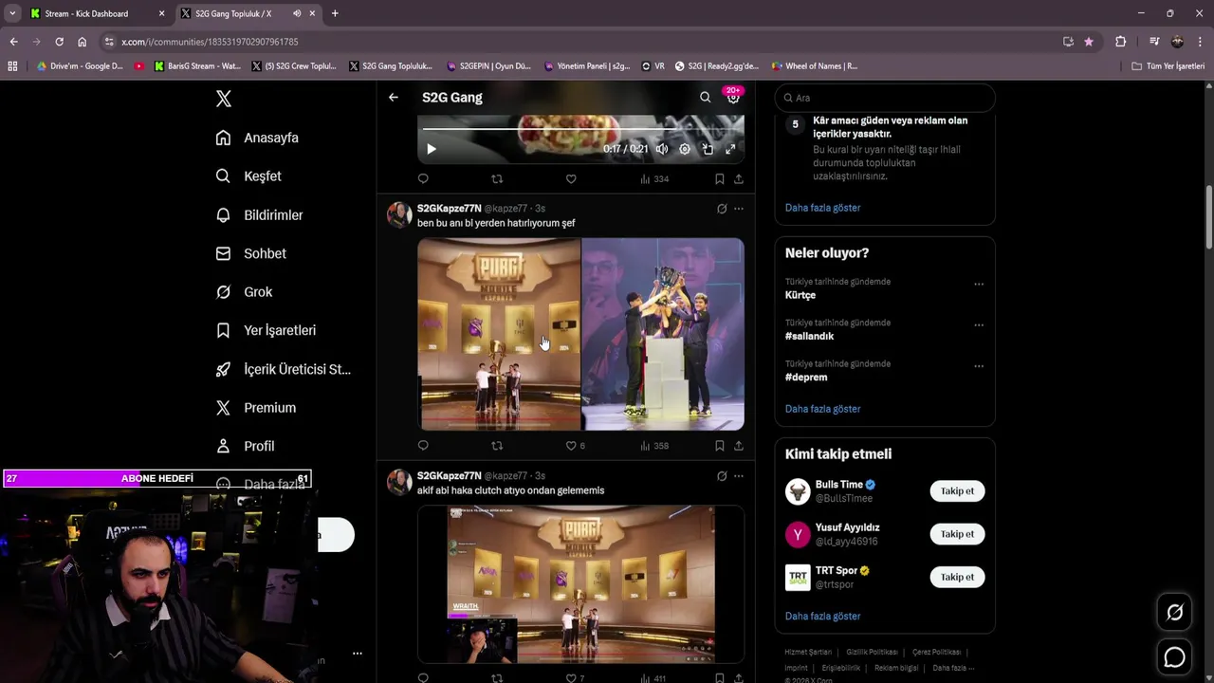Search within the S2G Gang community
Screen dimensions: 1214x683
tap(705, 97)
